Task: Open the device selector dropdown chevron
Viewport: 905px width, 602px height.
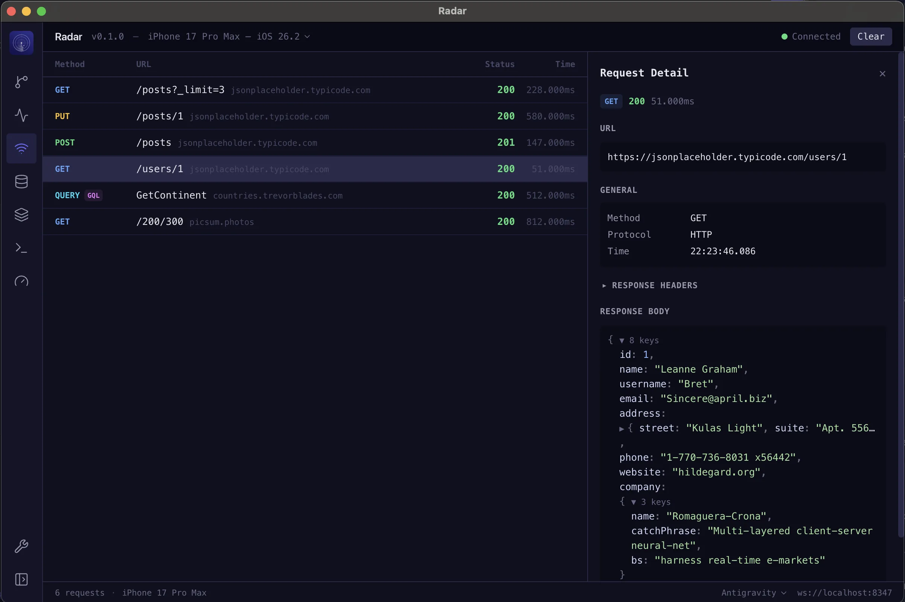Action: point(307,37)
